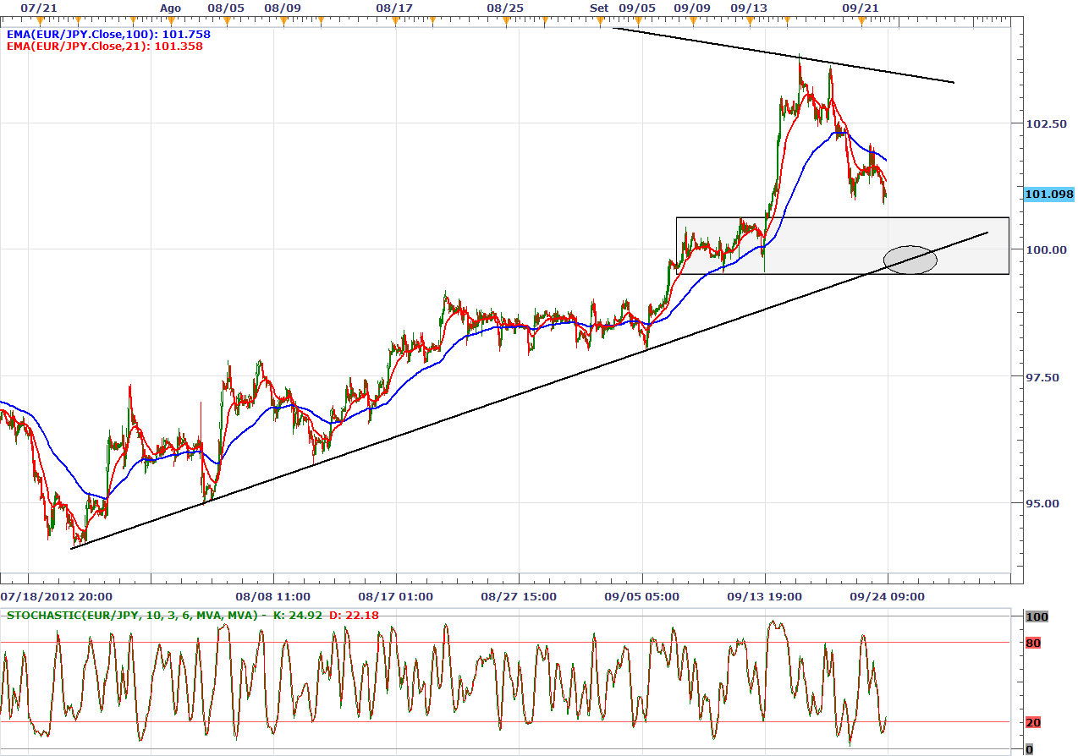
Task: Select the stochastic 0 scale label
Action: (x=1029, y=749)
